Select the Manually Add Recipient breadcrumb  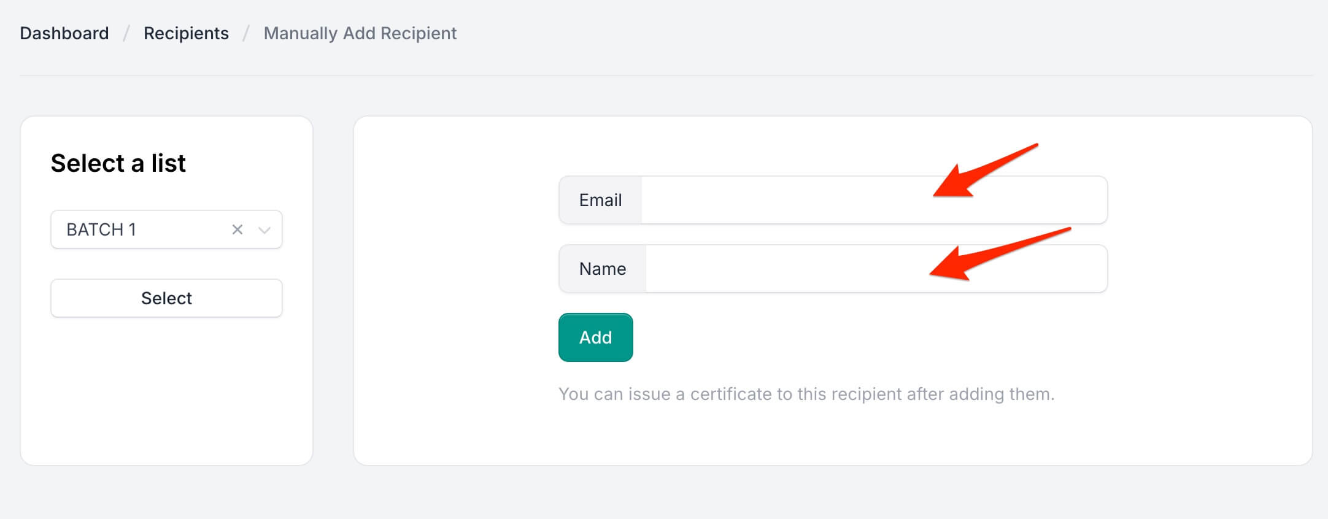tap(360, 33)
